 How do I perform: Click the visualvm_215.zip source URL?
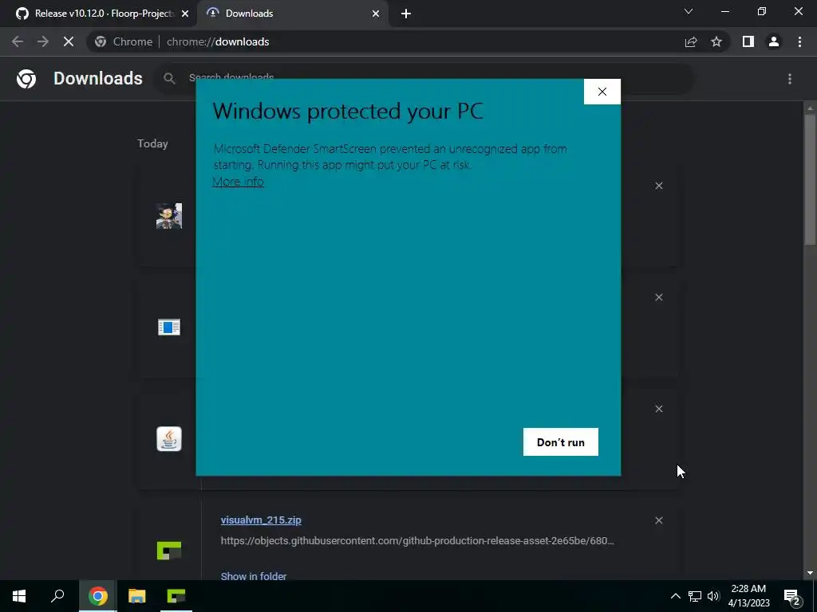coord(417,541)
